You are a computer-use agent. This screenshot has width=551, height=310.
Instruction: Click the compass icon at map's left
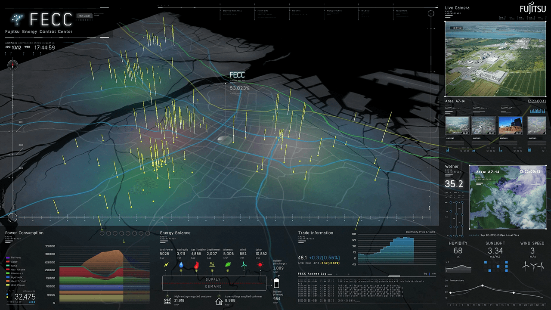(12, 65)
